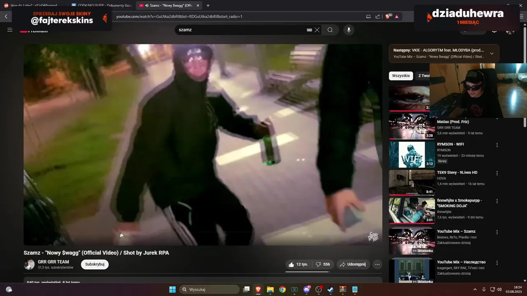This screenshot has width=527, height=296.
Task: Open options menu for YouTube Mix – Наследство
Action: [x=497, y=263]
